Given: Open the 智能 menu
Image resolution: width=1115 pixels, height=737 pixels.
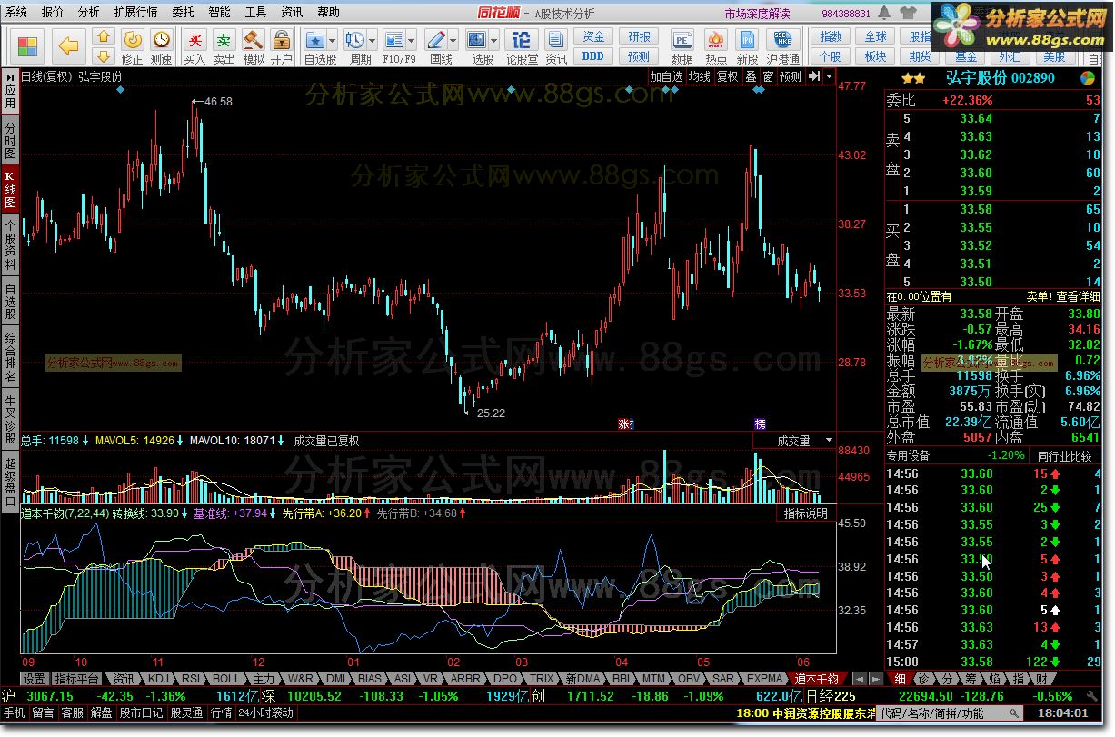Looking at the screenshot, I should [x=219, y=13].
